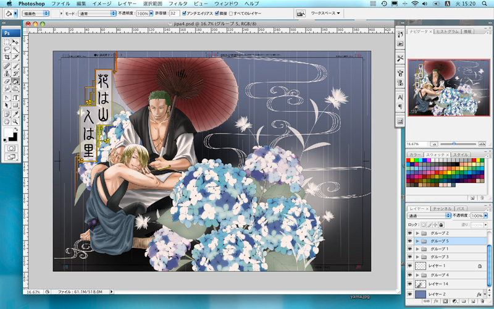Select the Path Selection tool
Viewport: 494px width, 309px height.
coord(7,105)
